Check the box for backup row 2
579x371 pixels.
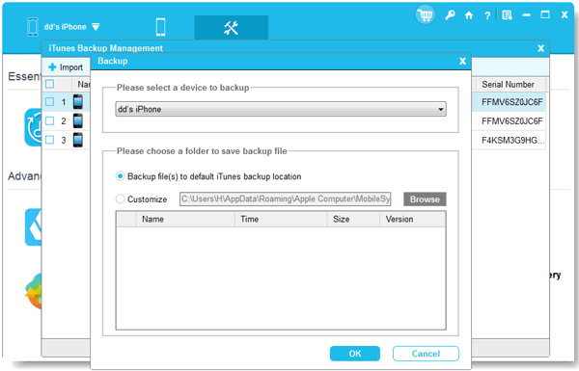[49, 121]
